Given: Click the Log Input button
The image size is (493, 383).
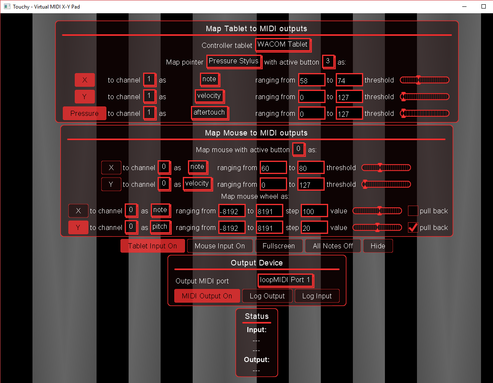Looking at the screenshot, I should [x=317, y=296].
